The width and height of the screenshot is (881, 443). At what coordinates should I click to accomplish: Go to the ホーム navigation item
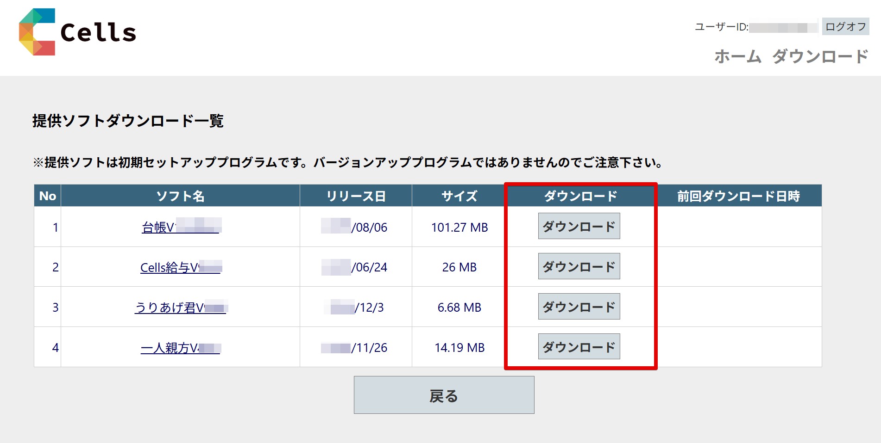737,56
